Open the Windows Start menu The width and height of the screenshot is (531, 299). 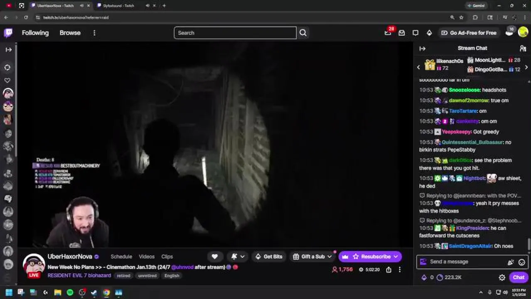[9, 293]
